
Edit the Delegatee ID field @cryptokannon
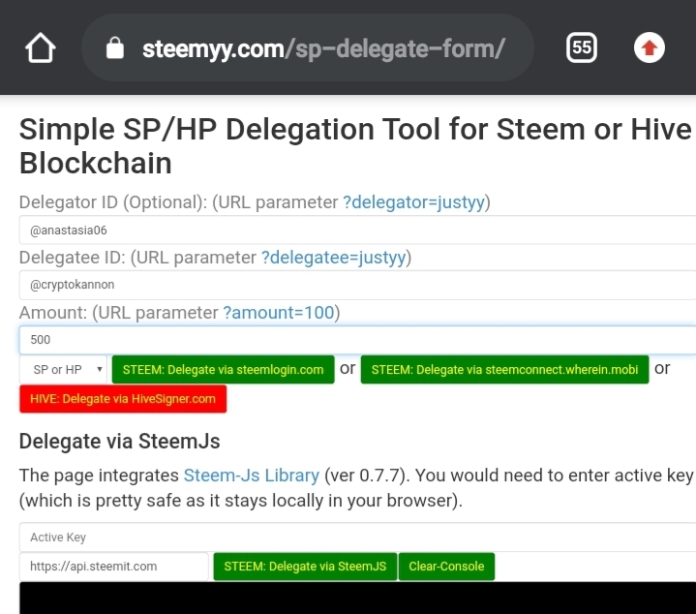pyautogui.click(x=357, y=285)
